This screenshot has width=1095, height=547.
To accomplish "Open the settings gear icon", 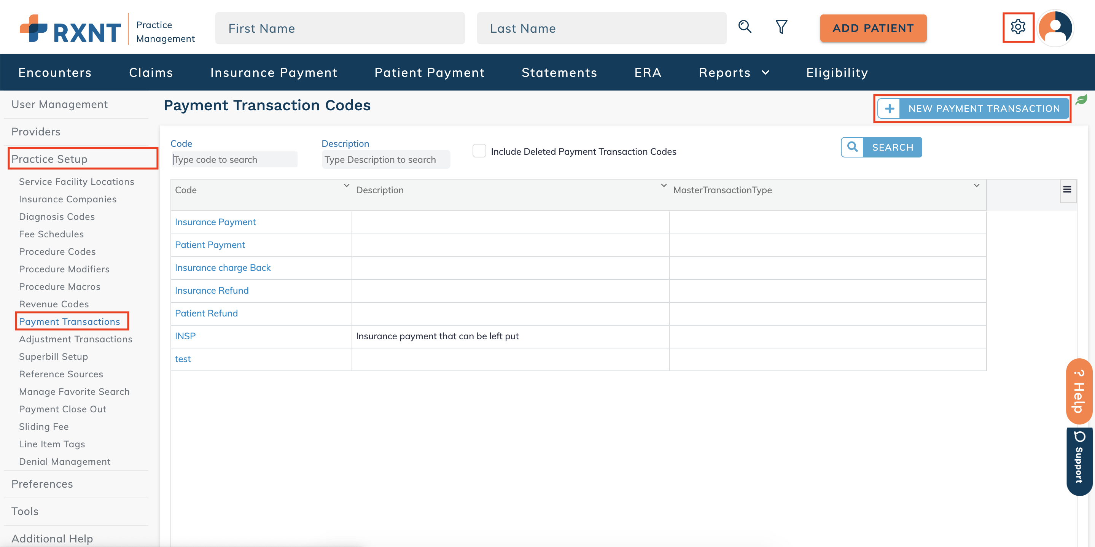I will coord(1018,27).
